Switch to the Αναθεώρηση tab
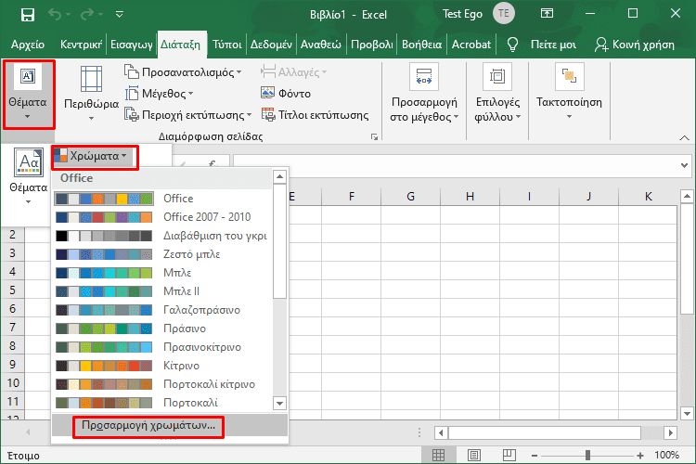The image size is (696, 464). click(x=321, y=45)
